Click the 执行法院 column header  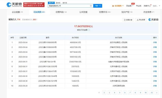point(119,38)
